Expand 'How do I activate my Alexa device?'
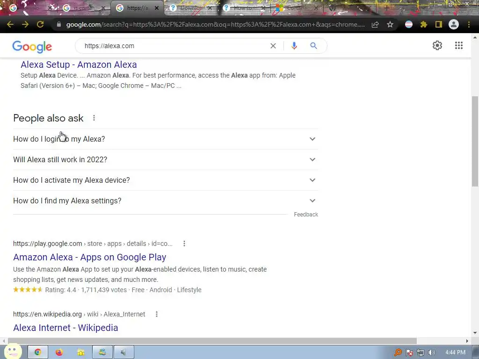Image resolution: width=479 pixels, height=359 pixels. click(166, 180)
